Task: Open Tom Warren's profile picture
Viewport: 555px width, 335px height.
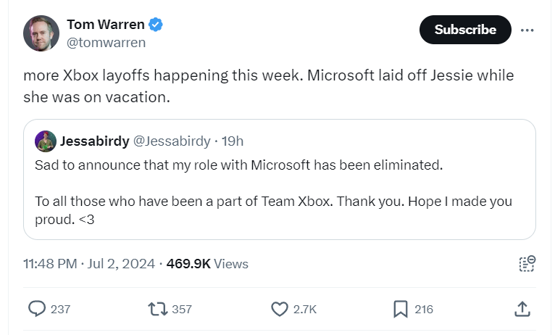Action: tap(41, 33)
